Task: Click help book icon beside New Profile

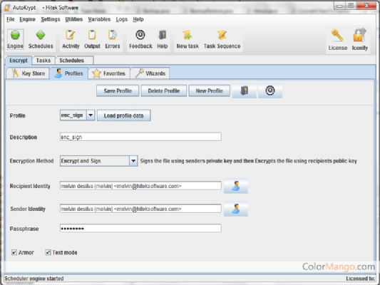Action: 245,90
